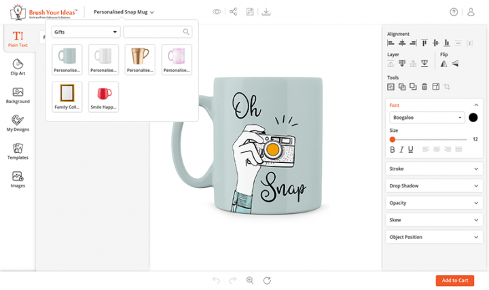Select the Smile Happ... red mug thumbnail
This screenshot has height=290, width=489.
pyautogui.click(x=103, y=96)
